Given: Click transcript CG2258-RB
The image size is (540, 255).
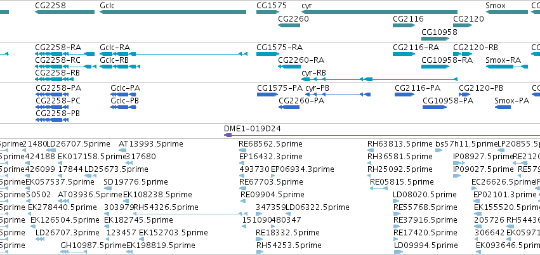Looking at the screenshot, I should point(58,73).
